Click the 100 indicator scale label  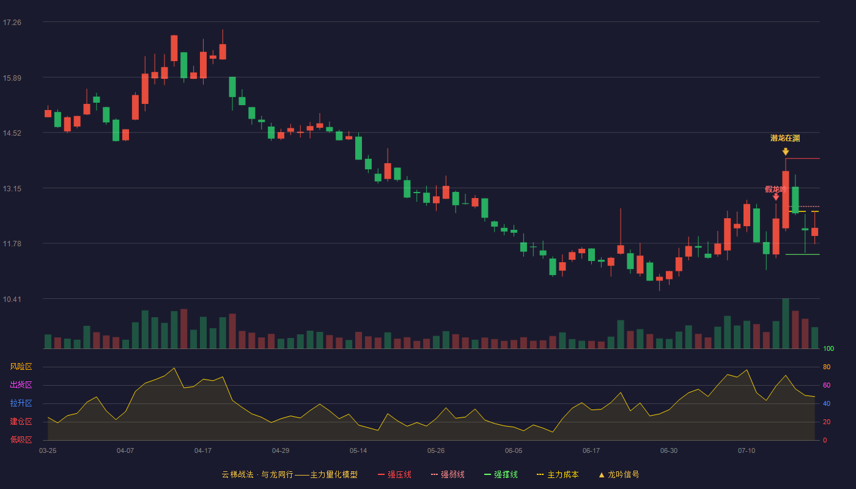(x=828, y=349)
